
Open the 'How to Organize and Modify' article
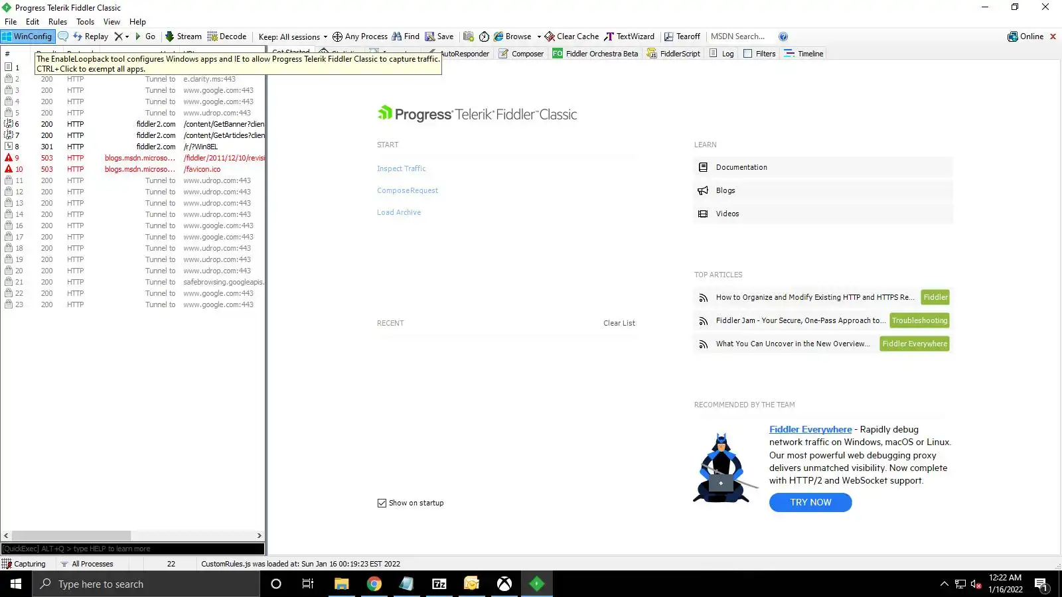(x=815, y=297)
